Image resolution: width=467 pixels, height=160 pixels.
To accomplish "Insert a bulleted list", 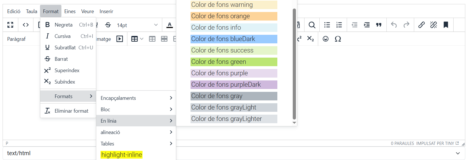I will 327,25.
